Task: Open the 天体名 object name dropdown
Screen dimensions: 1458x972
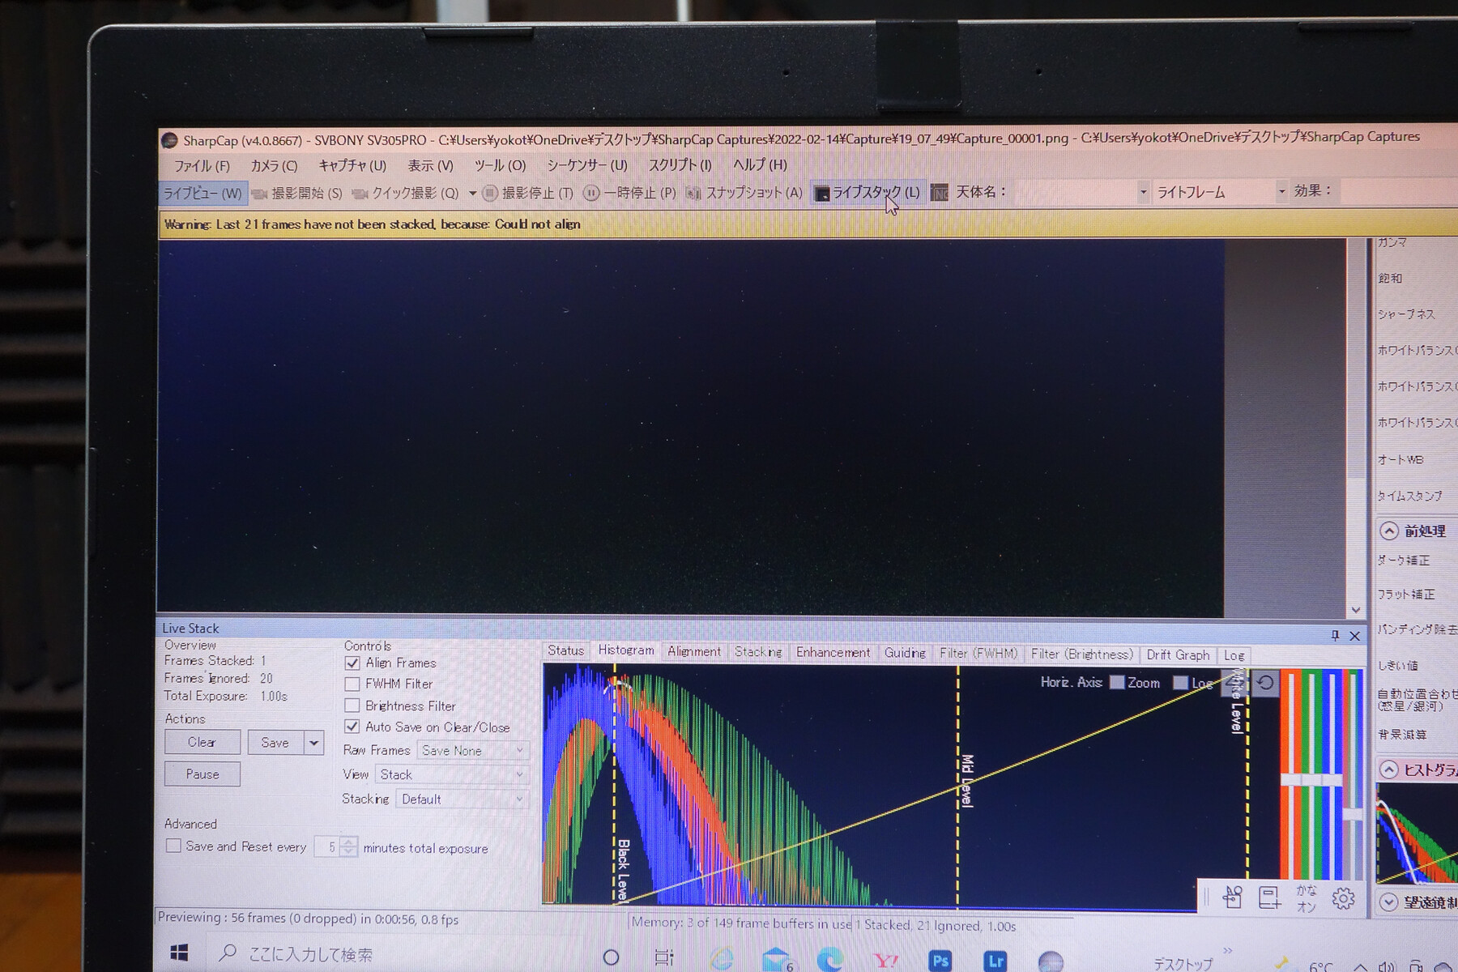Action: pos(1143,192)
